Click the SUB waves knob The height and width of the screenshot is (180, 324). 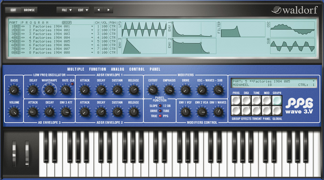pos(218,90)
